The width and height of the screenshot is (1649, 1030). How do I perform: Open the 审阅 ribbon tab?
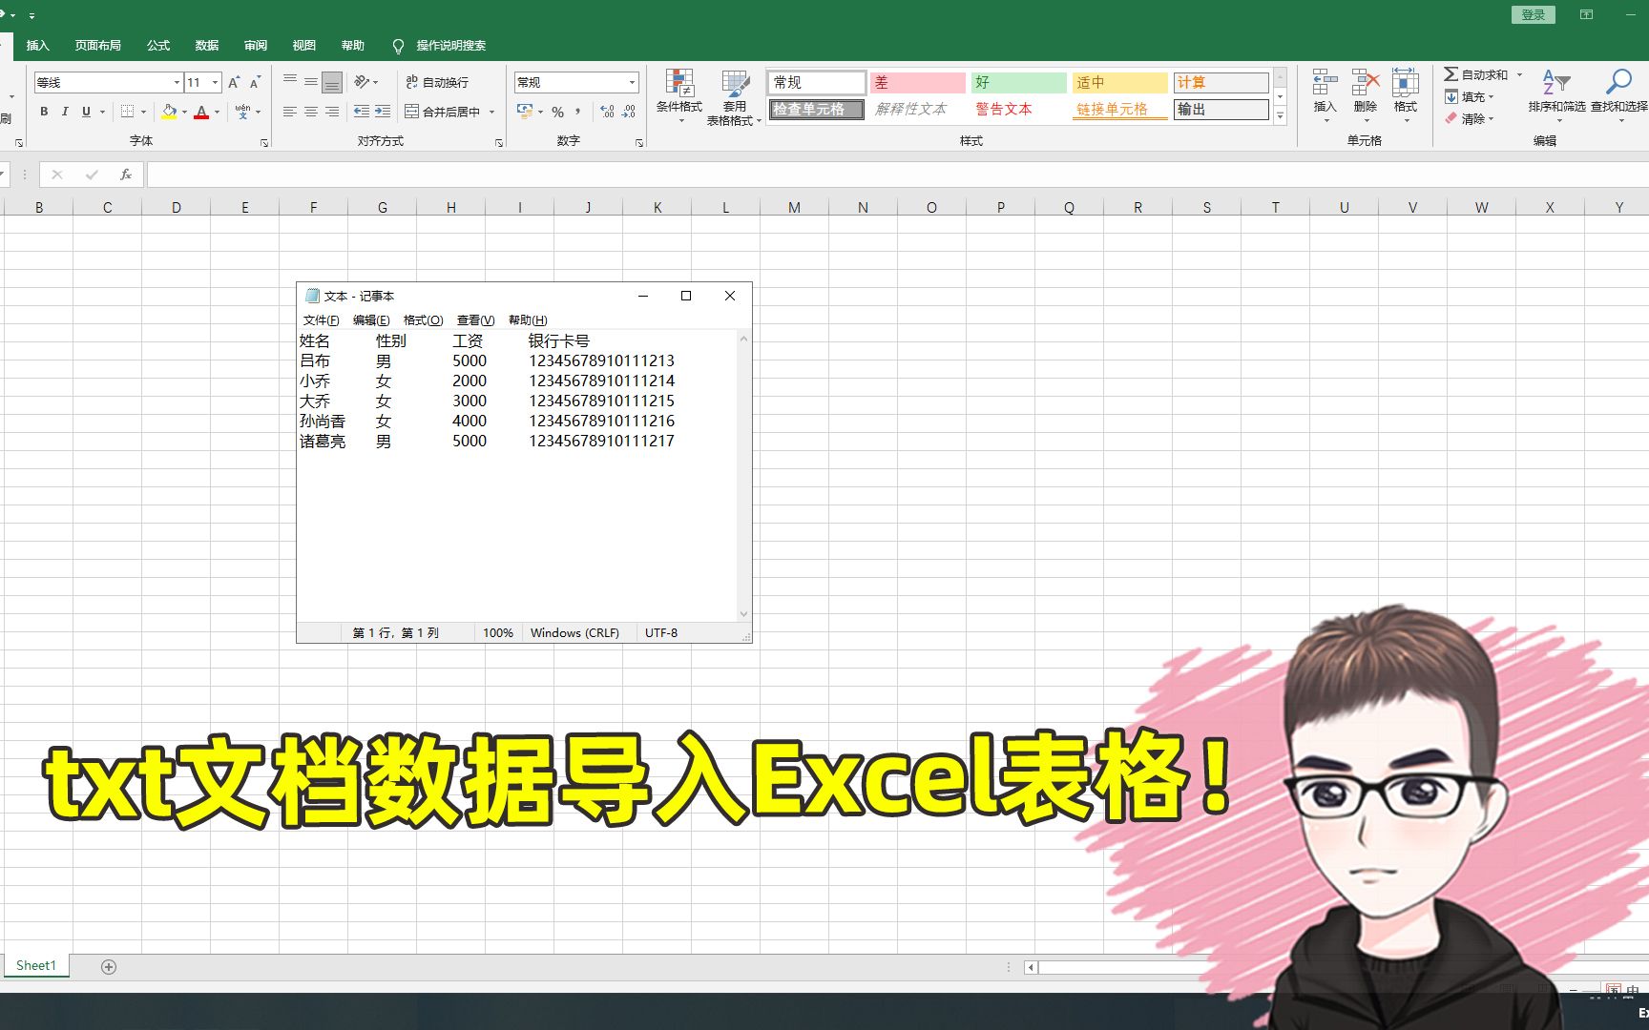[x=256, y=46]
